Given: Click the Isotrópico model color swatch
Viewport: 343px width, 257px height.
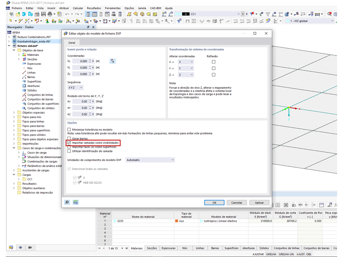Looking at the screenshot, I should point(201,221).
